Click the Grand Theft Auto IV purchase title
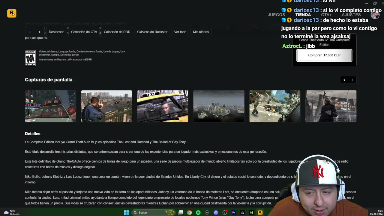 (324, 42)
